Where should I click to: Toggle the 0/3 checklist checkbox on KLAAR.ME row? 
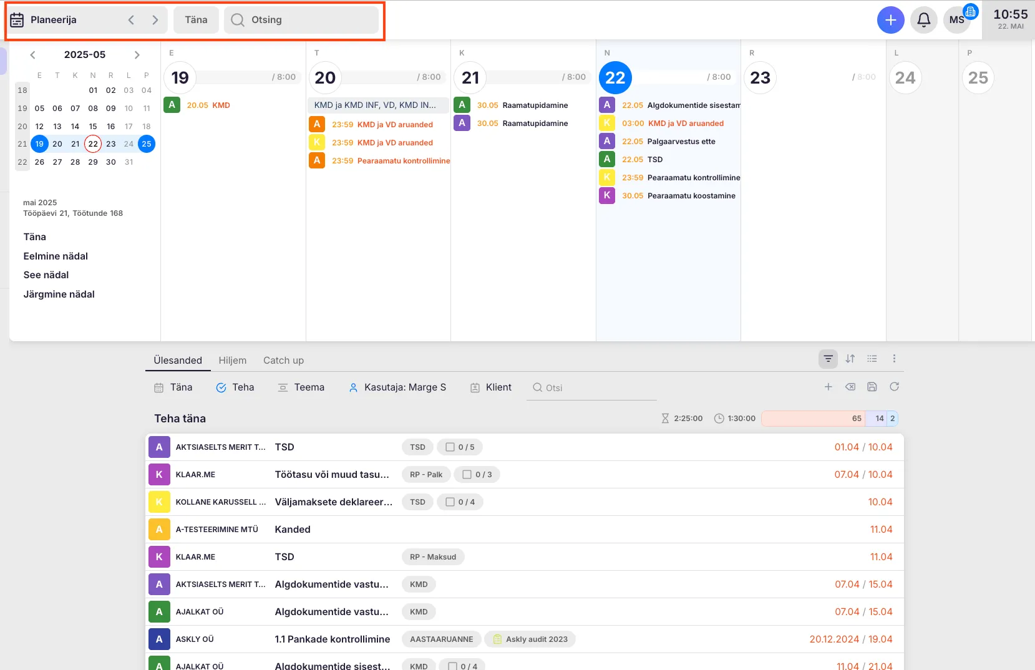tap(467, 475)
